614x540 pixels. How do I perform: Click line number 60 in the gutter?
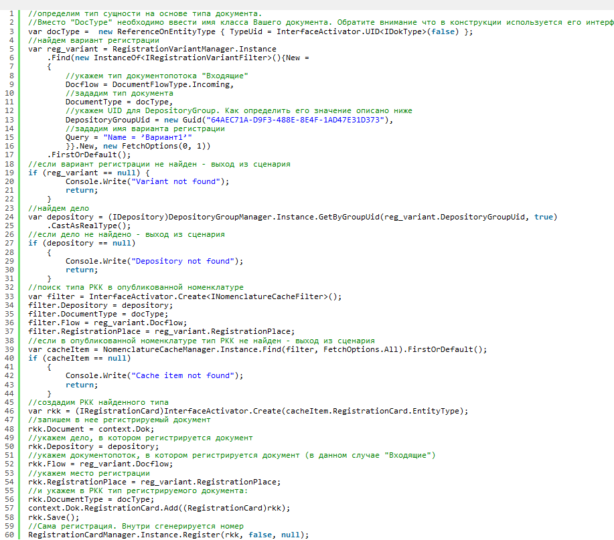click(x=9, y=535)
